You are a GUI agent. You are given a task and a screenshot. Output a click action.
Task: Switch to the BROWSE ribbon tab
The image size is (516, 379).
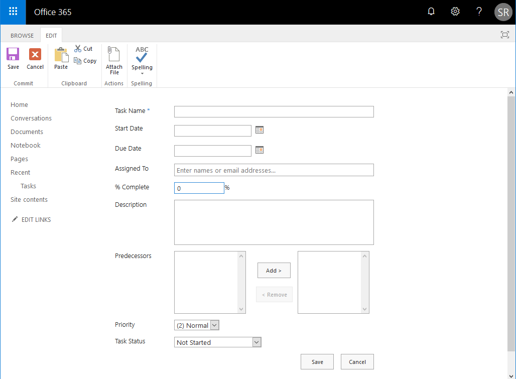pyautogui.click(x=22, y=35)
